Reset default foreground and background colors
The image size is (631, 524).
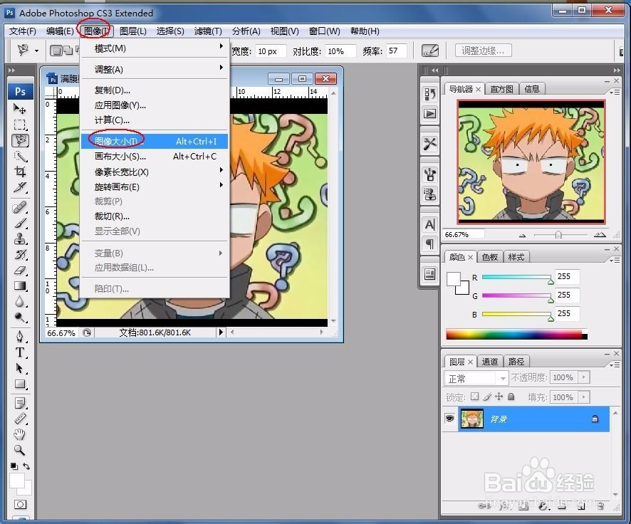pos(14,466)
